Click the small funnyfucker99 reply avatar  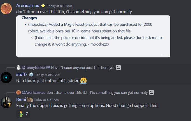pos(18,68)
